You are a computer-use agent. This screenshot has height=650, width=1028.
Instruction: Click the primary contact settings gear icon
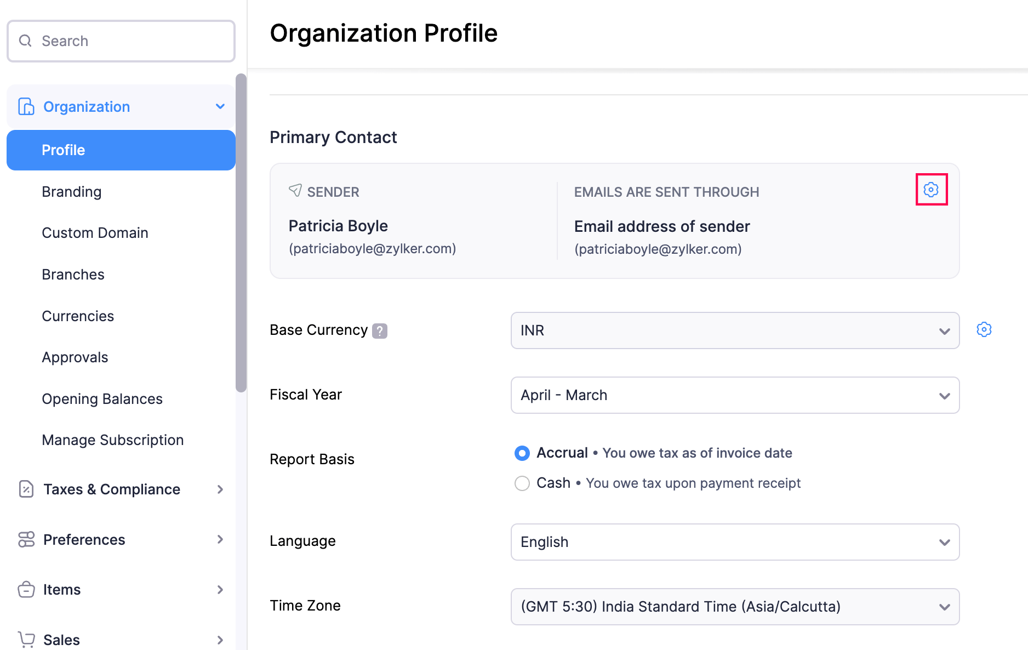pyautogui.click(x=931, y=190)
